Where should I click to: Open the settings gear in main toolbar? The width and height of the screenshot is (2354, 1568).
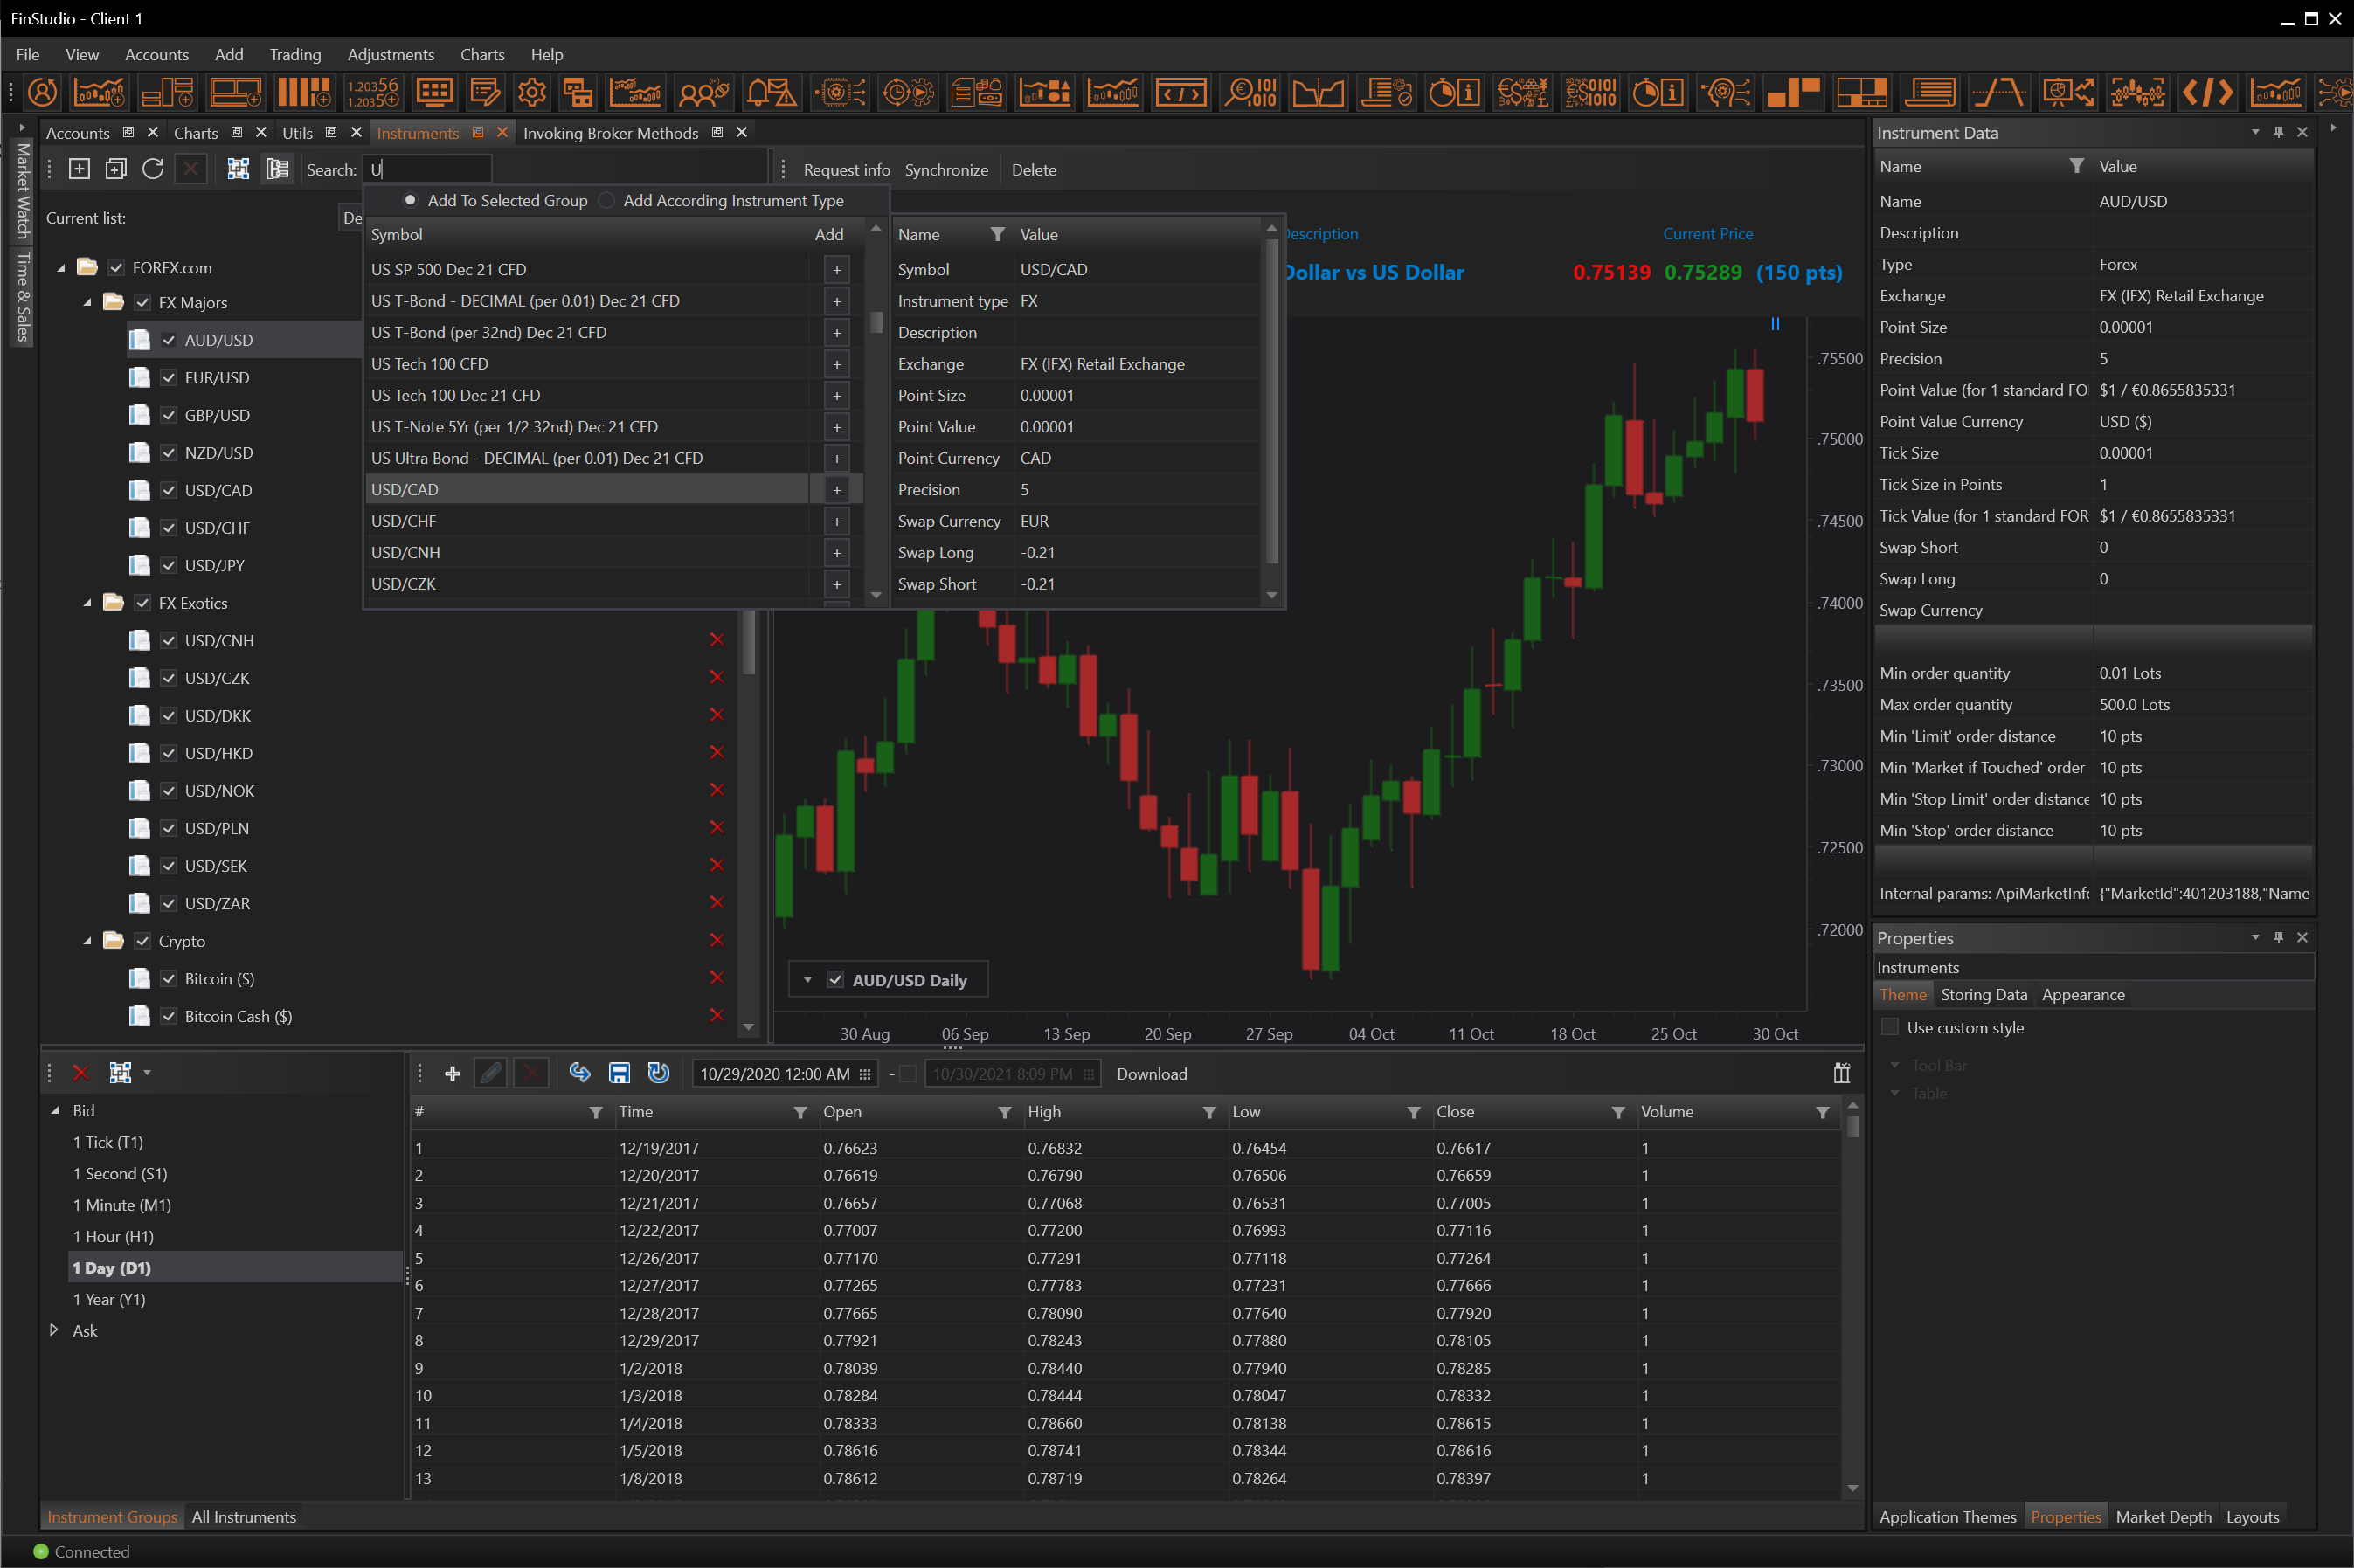click(x=532, y=93)
